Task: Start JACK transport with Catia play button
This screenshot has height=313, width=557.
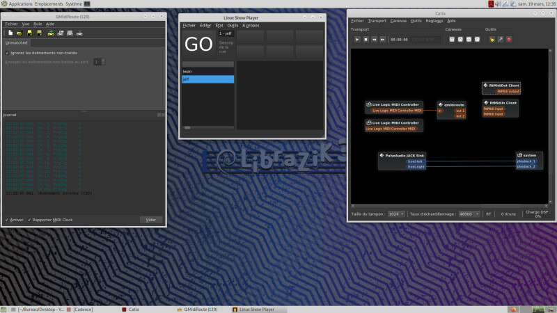Action: (x=357, y=40)
